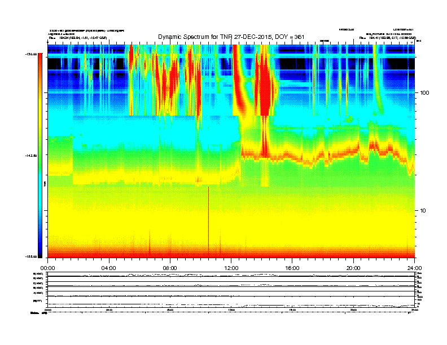Click the 100 frequency axis label

click(x=424, y=93)
